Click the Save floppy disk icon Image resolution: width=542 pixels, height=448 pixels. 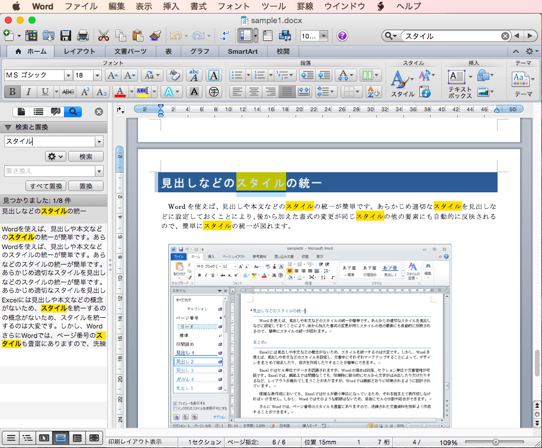click(x=66, y=36)
